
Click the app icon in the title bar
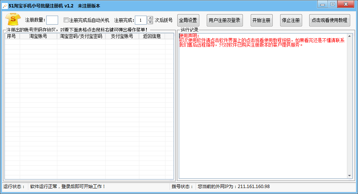click(x=5, y=6)
